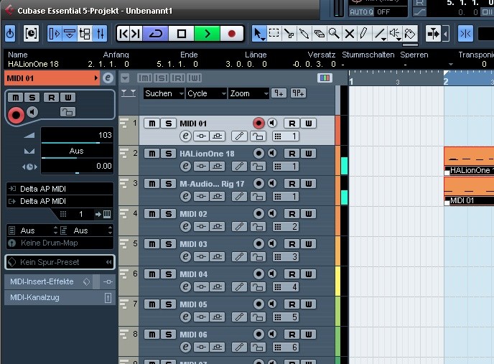Select the MIDI 01 part in timeline
The image size is (494, 364).
(469, 191)
